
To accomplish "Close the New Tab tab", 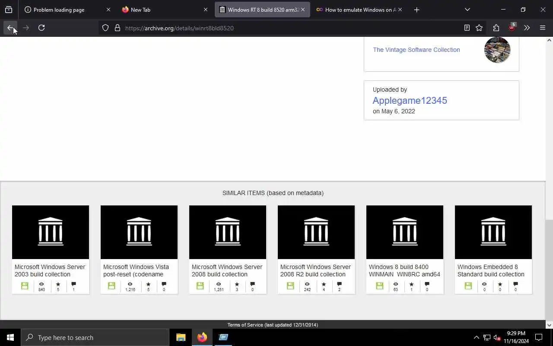I will click(x=206, y=10).
